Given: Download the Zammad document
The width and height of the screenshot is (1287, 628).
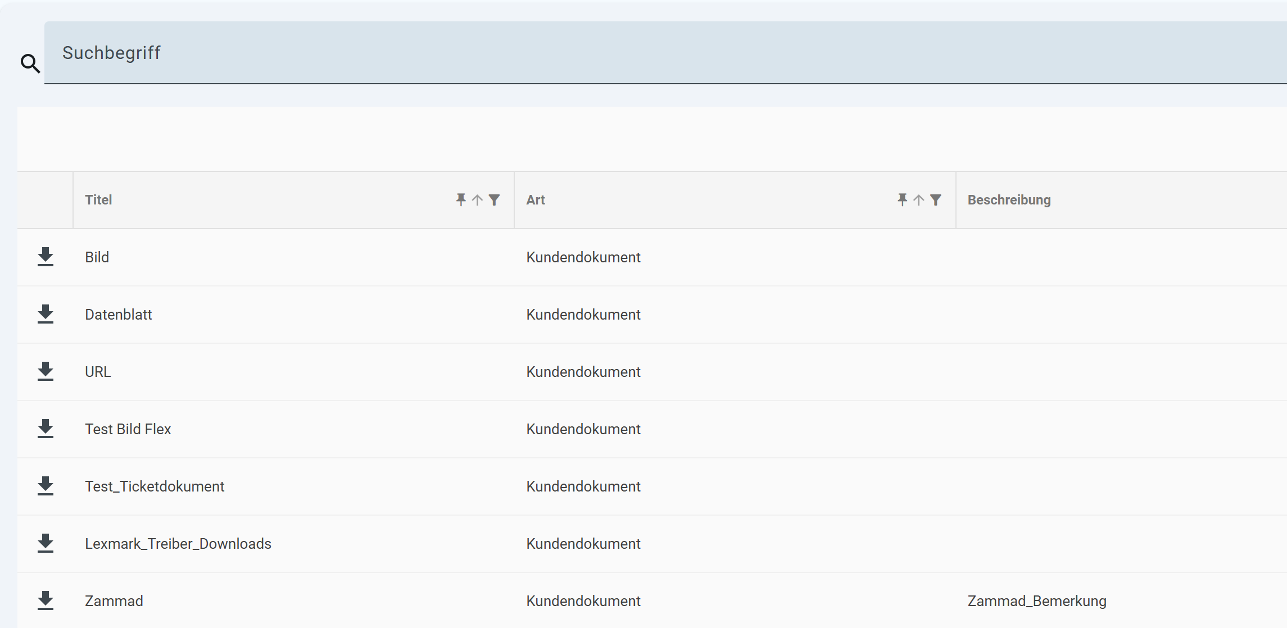Looking at the screenshot, I should (46, 600).
